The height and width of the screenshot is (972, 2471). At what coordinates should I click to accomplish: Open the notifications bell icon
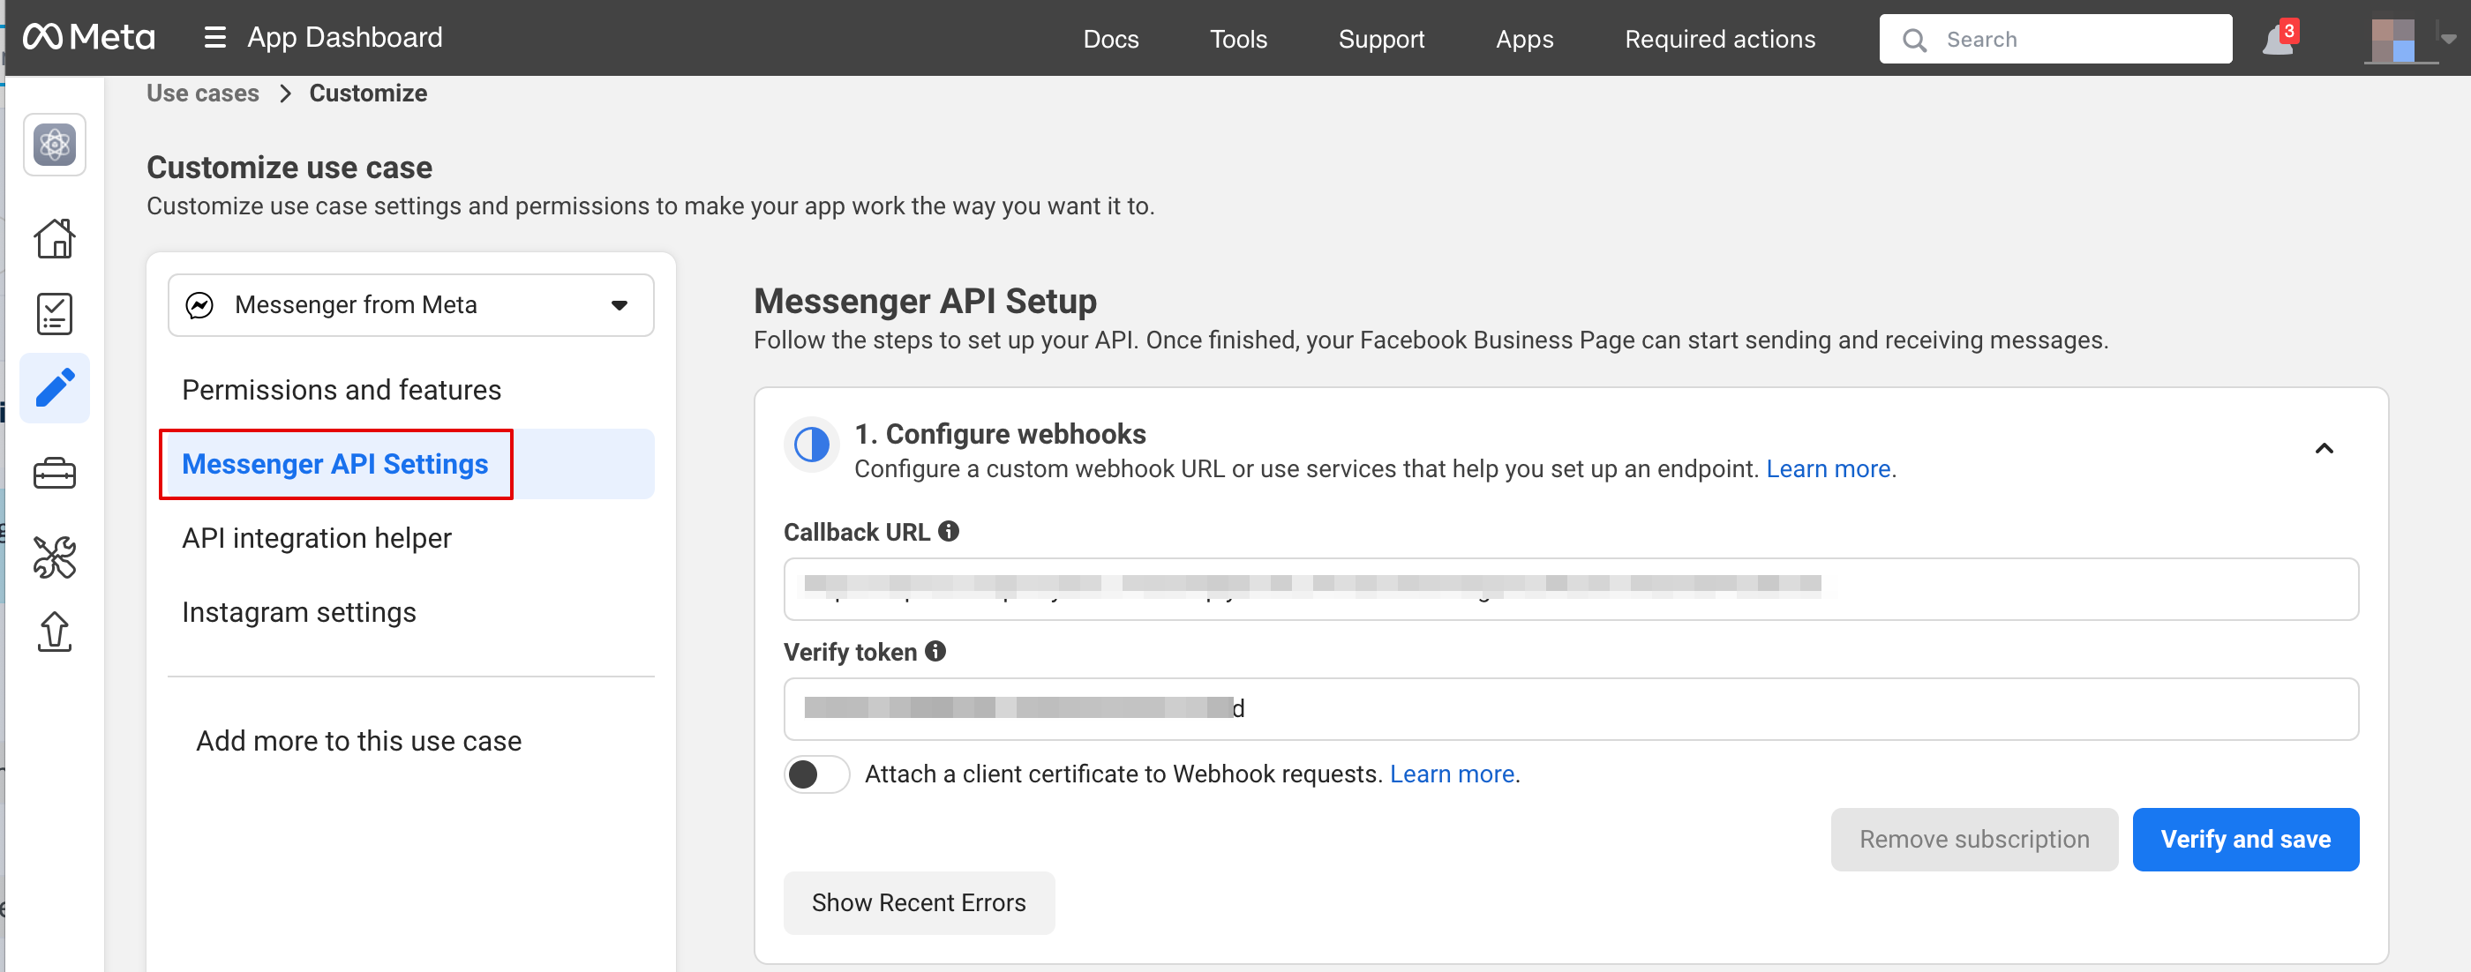tap(2279, 41)
